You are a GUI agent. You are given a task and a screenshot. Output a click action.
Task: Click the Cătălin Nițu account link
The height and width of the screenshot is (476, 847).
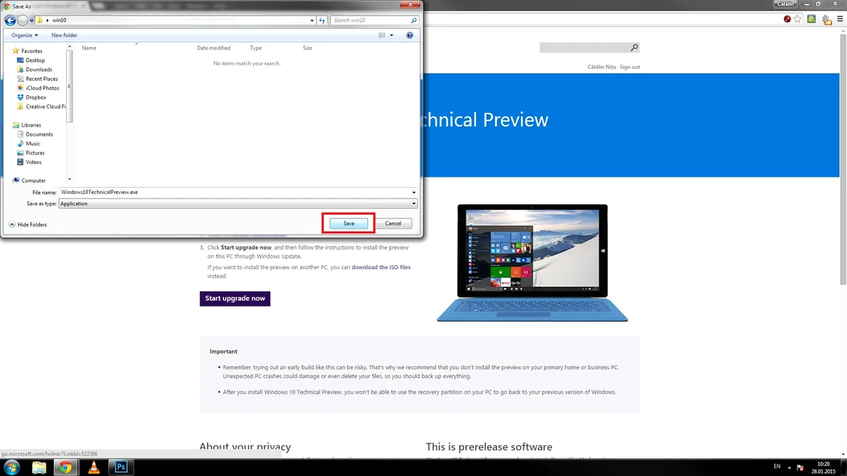(x=602, y=67)
